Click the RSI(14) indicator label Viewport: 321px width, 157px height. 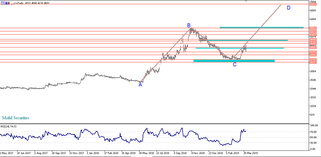[x=9, y=126]
